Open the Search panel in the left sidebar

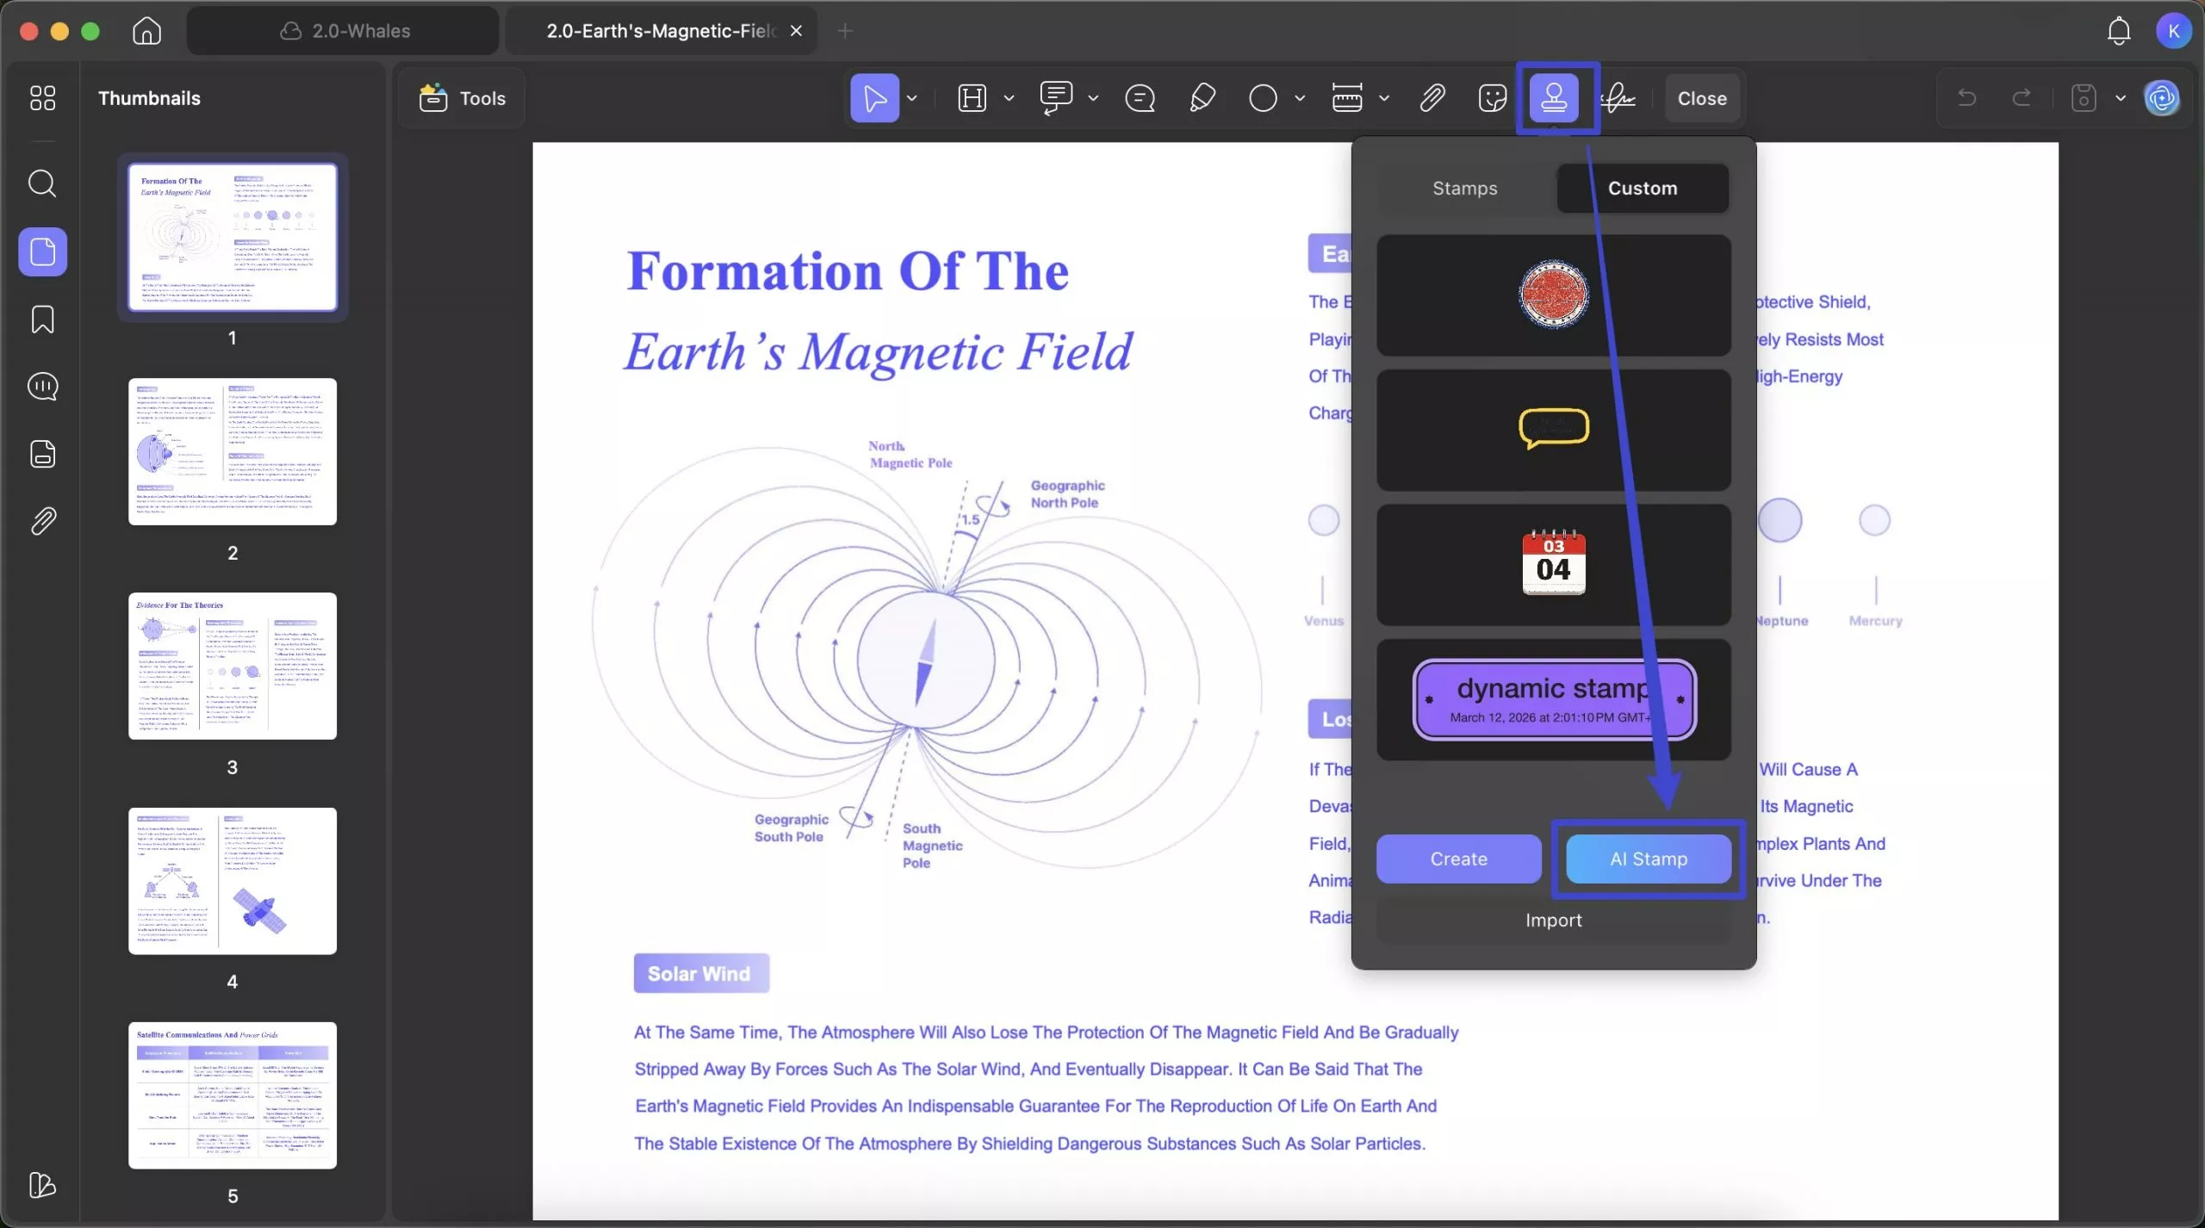pos(41,183)
